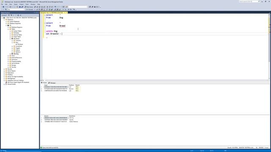Viewport: 271px width, 152px height.
Task: Select Integration Services Catalogs folder
Action: pos(15,80)
